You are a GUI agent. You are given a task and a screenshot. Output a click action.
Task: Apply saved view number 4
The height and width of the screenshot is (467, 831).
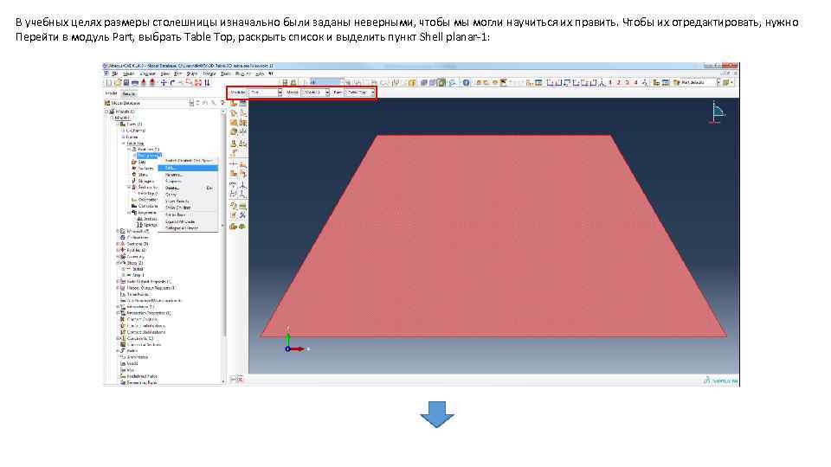pos(635,83)
